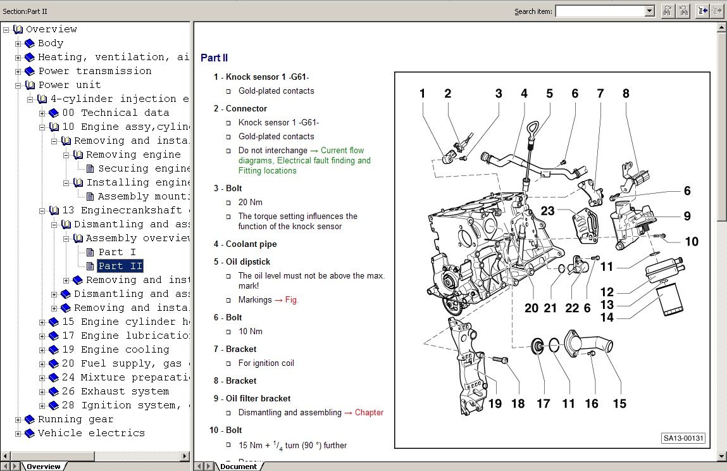Open the Current flow diagrams green link

pyautogui.click(x=304, y=160)
